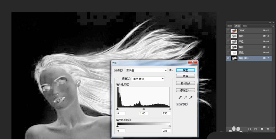Click the 自动 auto button
Image resolution: width=276 pixels, height=139 pixels.
point(185,83)
